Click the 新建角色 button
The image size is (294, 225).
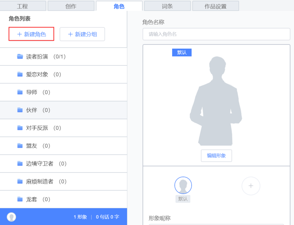tap(31, 34)
